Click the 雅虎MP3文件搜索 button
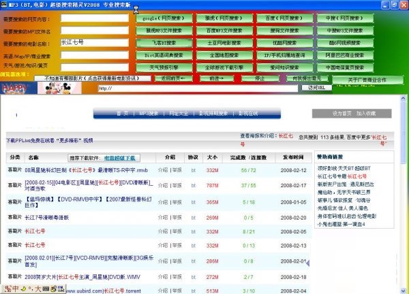Image resolution: width=409 pixels, height=294 pixels. 164,31
